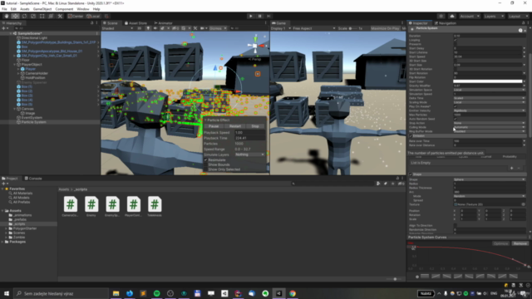Toggle Auto Random Seed checkbox
The width and height of the screenshot is (532, 299).
pyautogui.click(x=456, y=119)
